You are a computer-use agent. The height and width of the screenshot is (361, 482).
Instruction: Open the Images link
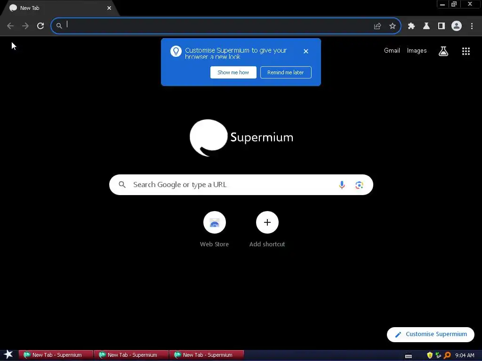coord(417,51)
